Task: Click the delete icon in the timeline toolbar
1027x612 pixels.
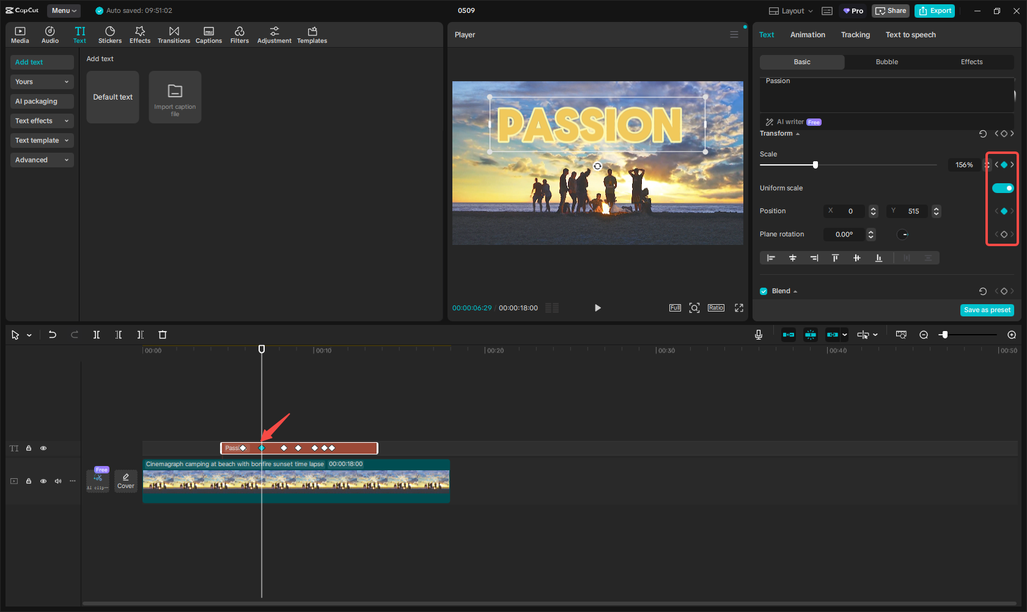Action: [162, 335]
